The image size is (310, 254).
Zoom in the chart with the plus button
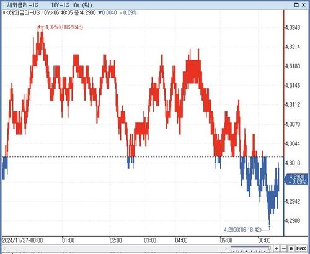[x=277, y=248]
